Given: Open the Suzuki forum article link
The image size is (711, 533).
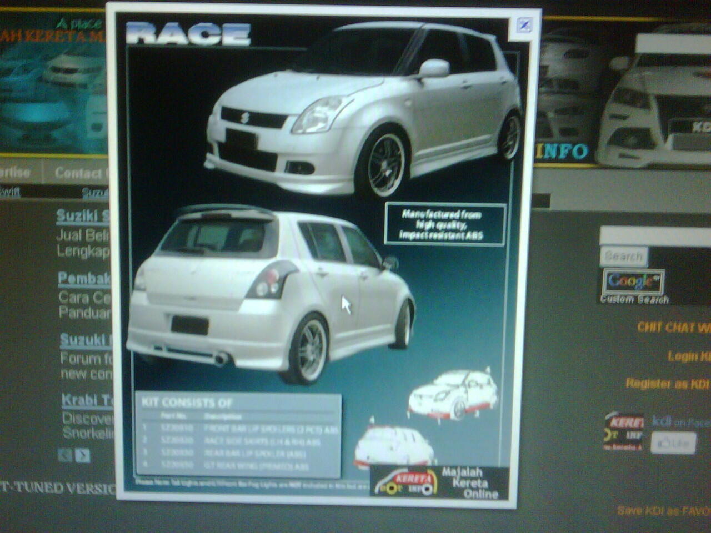Looking at the screenshot, I should tap(87, 340).
